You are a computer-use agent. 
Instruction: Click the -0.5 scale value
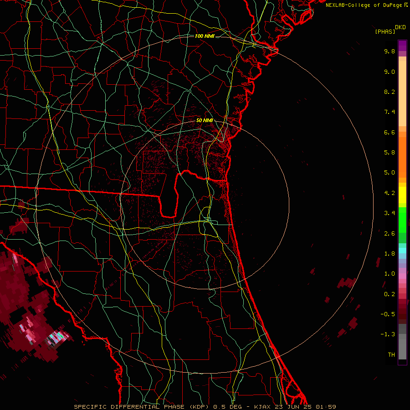(388, 314)
